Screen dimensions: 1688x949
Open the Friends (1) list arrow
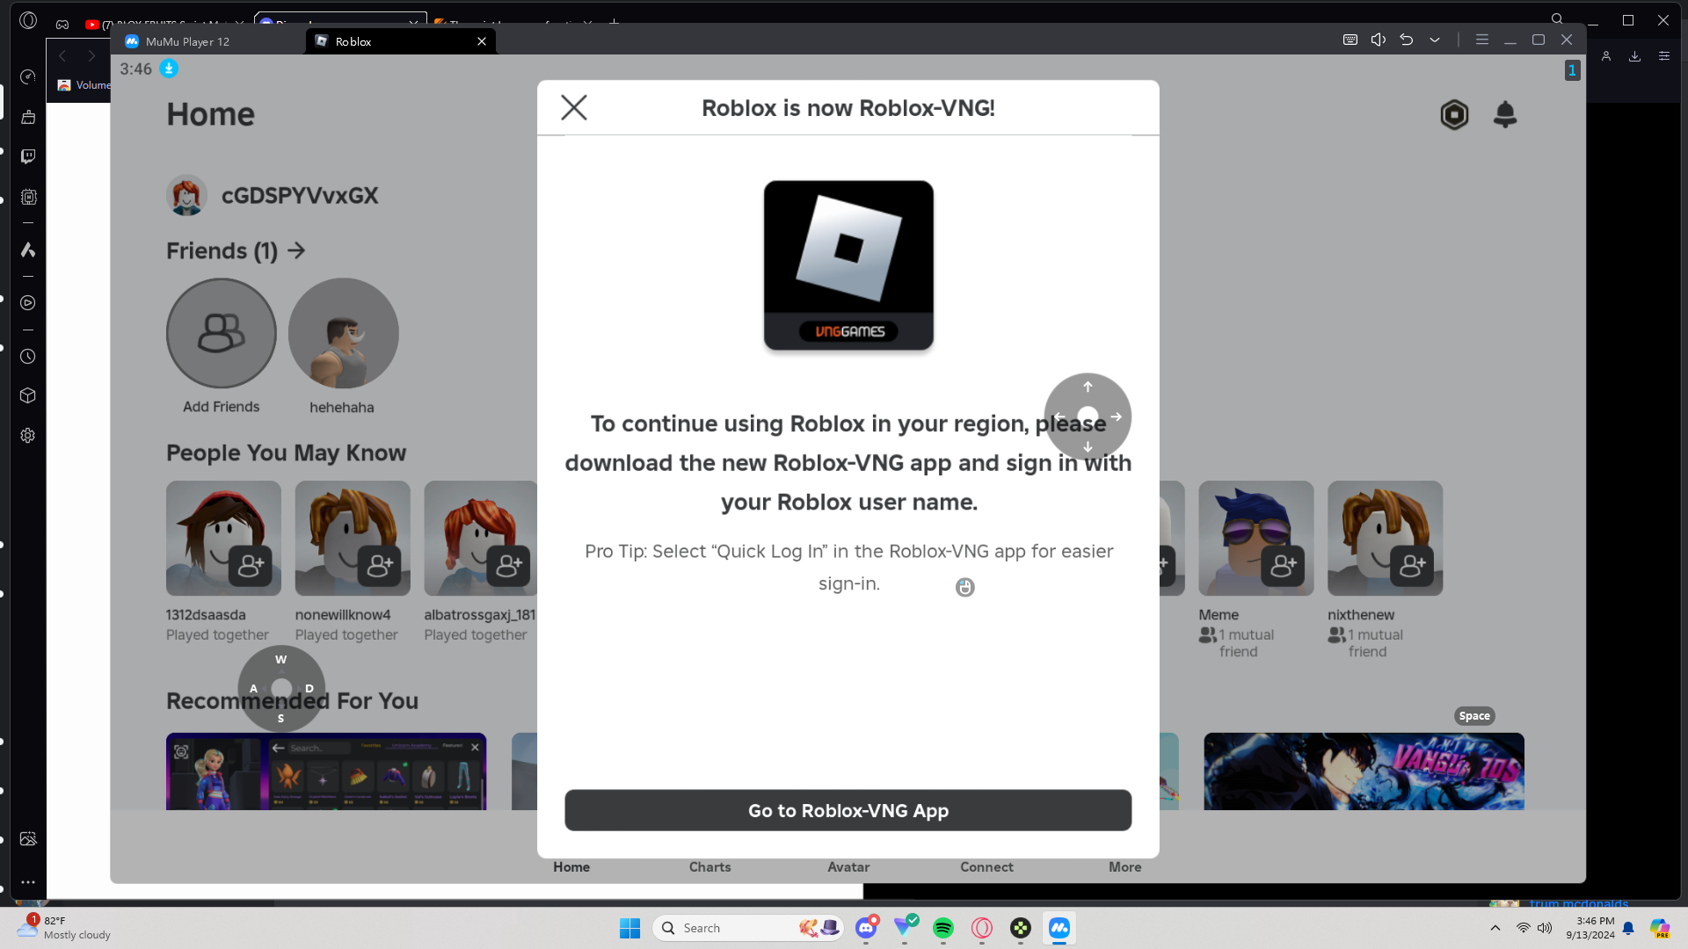pos(297,250)
